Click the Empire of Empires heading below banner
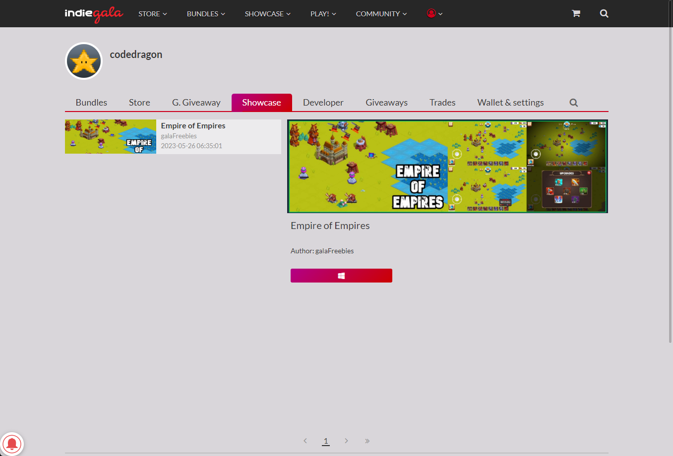 pyautogui.click(x=330, y=226)
